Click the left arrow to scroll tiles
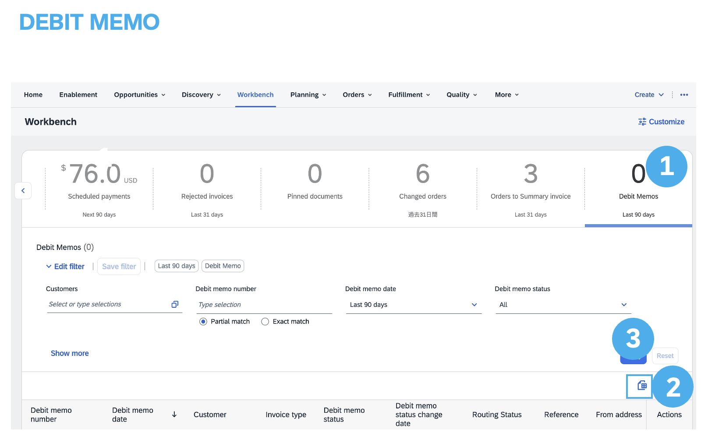 23,191
